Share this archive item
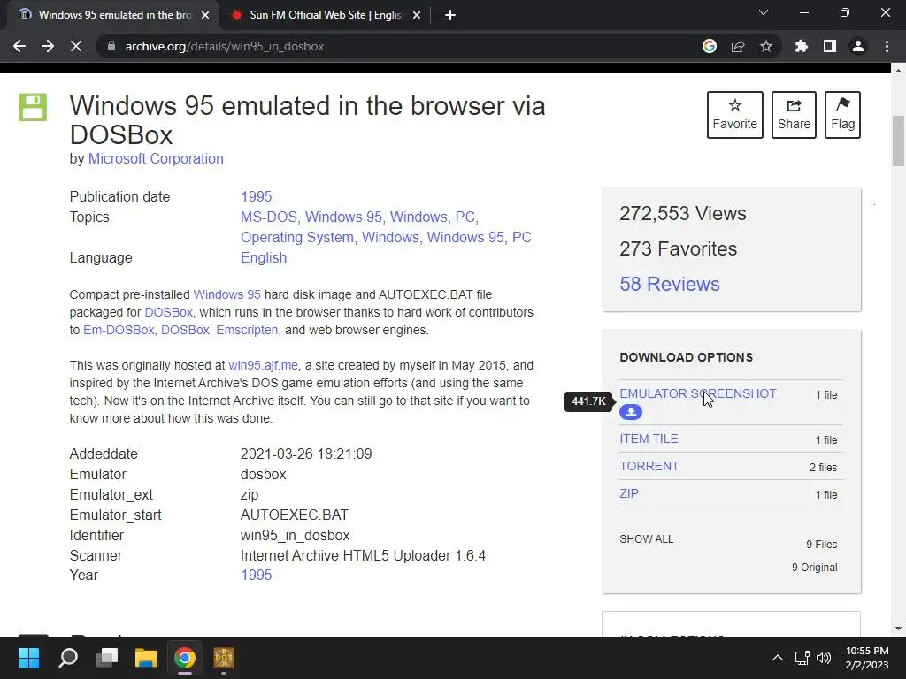The height and width of the screenshot is (679, 906). pyautogui.click(x=794, y=115)
